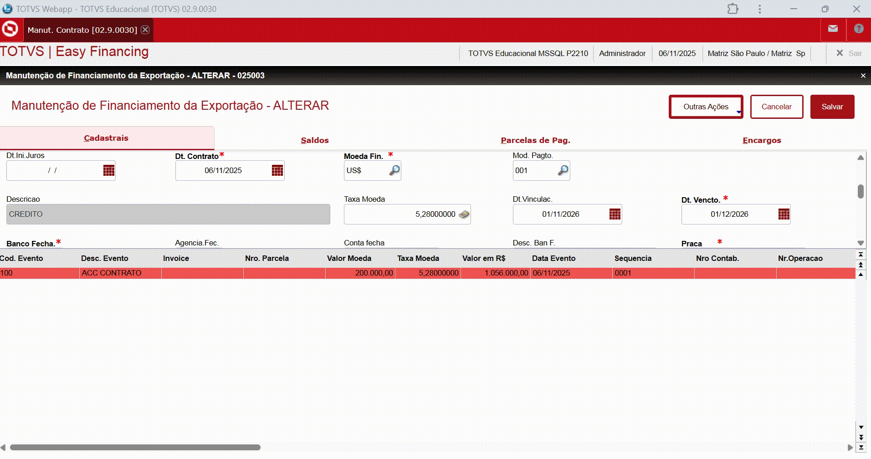Select the 1.056.000,00 grid cell

point(496,273)
